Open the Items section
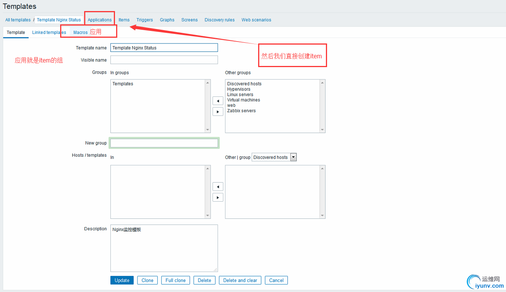The height and width of the screenshot is (292, 506). 124,20
